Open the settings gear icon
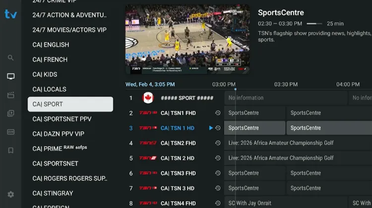 tap(11, 194)
